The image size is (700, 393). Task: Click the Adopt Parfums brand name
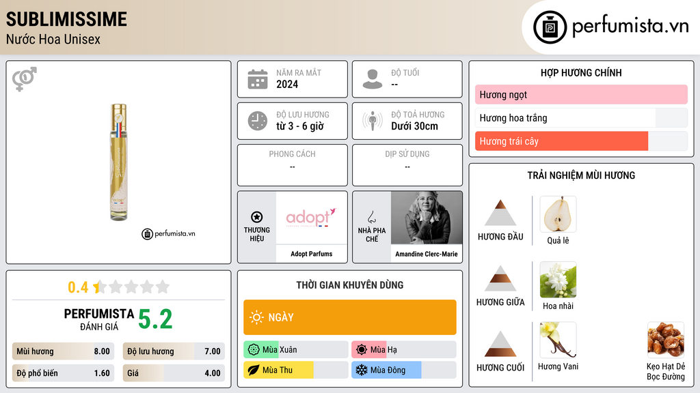pos(311,254)
